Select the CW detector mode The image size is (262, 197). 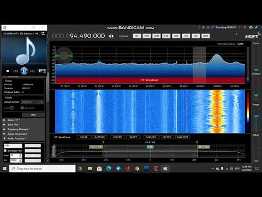point(196,36)
